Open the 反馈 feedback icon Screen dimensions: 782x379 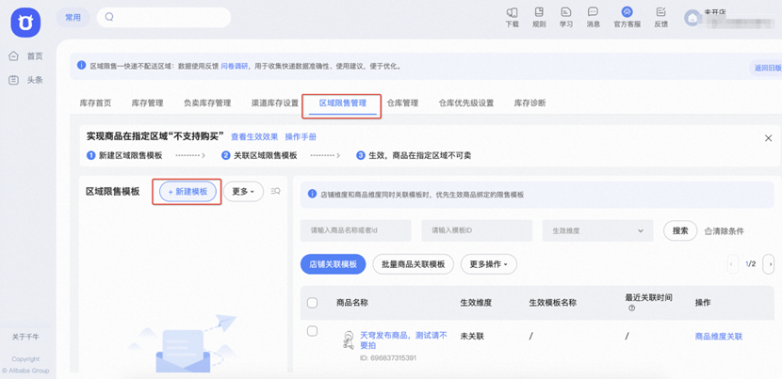click(660, 12)
